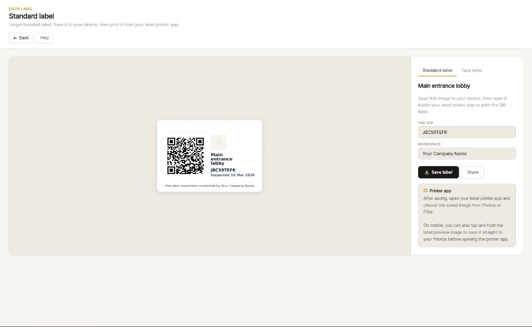Go back using the Back button
The image size is (532, 327).
tap(21, 38)
